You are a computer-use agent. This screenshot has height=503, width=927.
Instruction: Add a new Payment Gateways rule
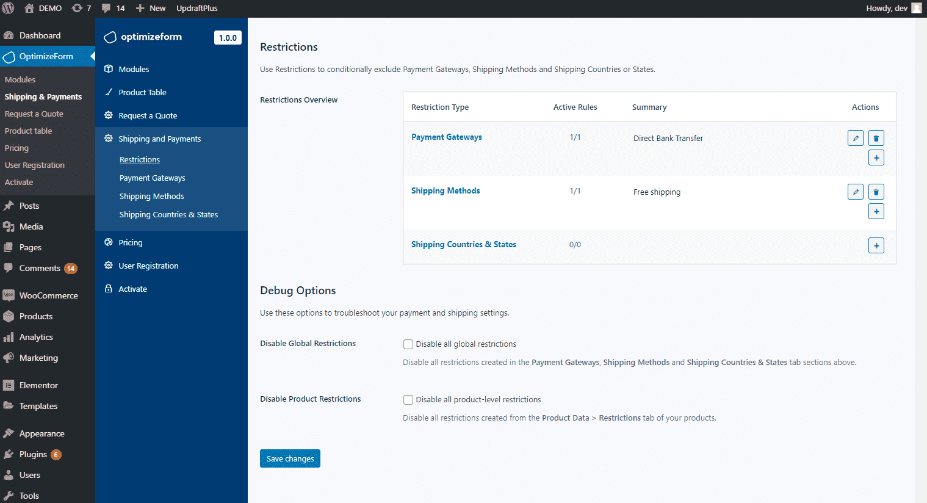[x=876, y=157]
